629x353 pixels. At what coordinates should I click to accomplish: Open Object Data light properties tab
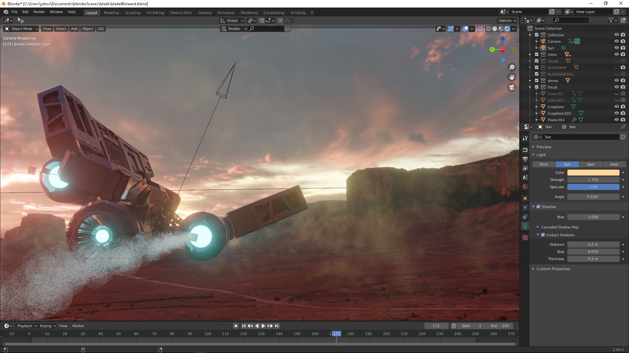tap(525, 226)
